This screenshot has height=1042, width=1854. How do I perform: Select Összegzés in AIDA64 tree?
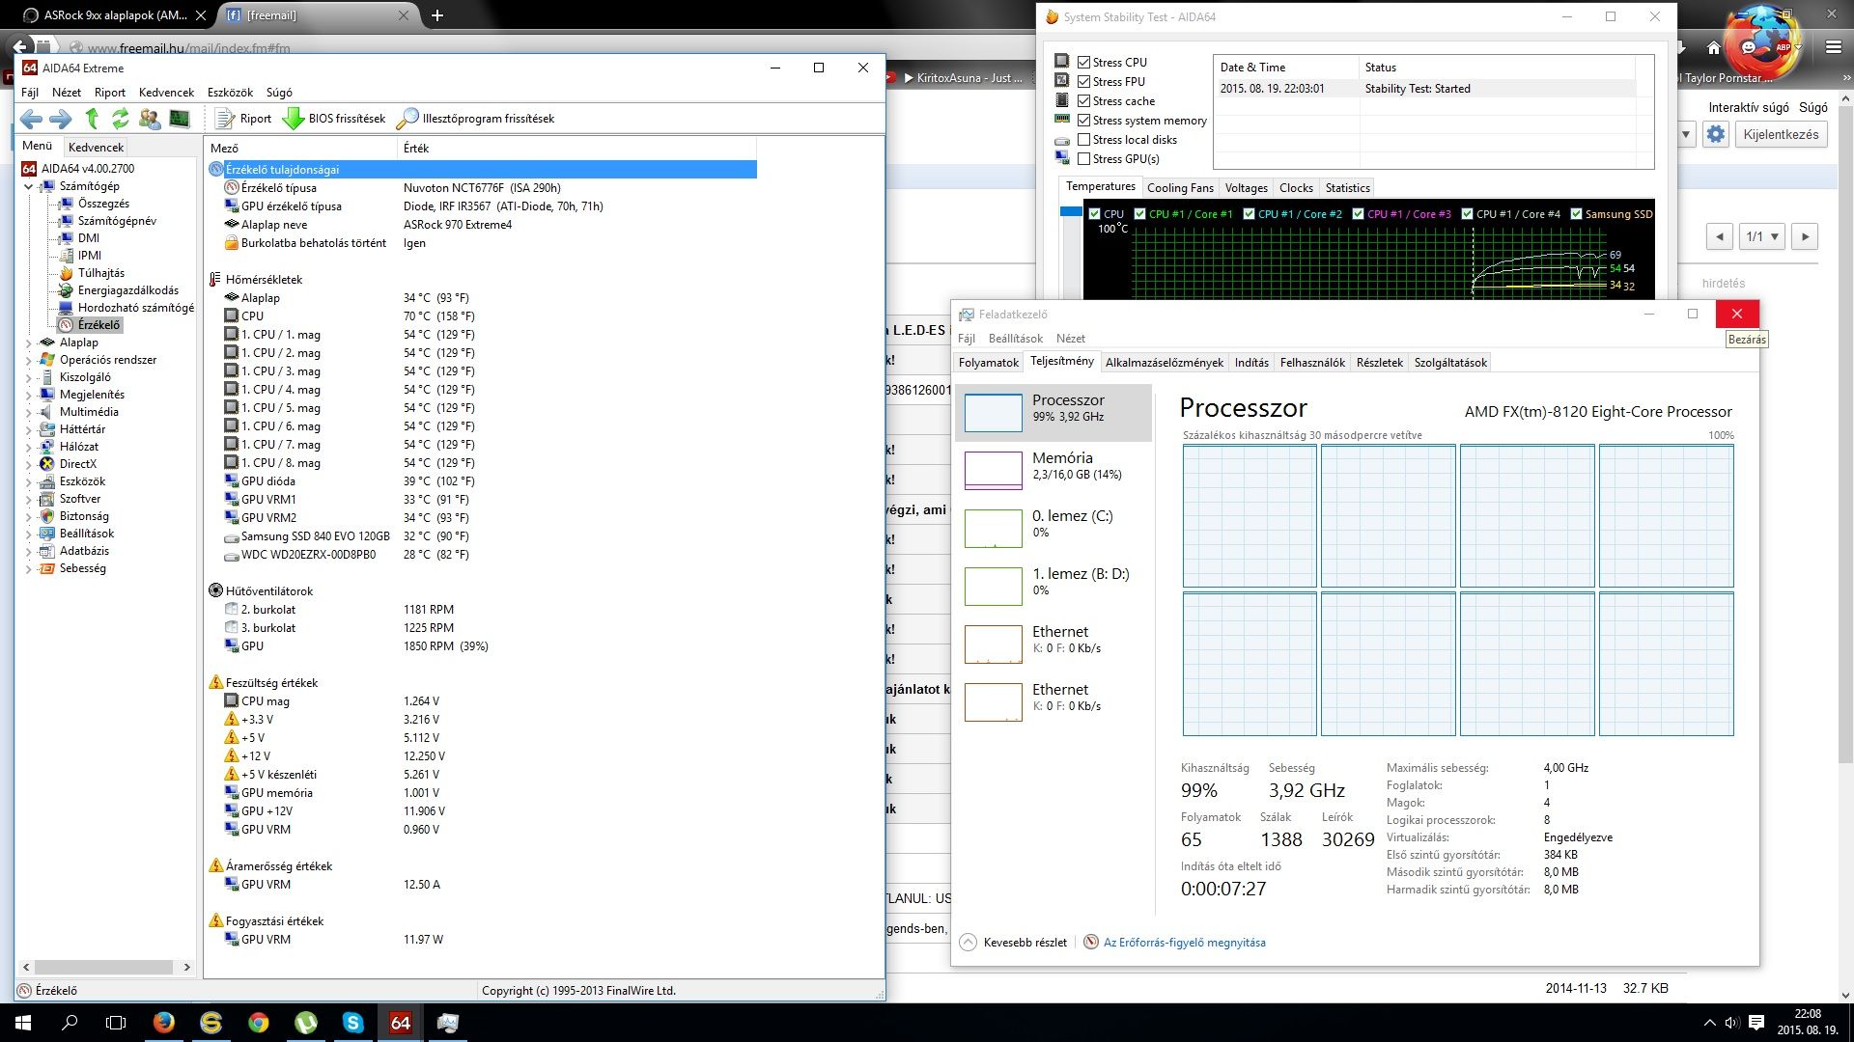(103, 204)
